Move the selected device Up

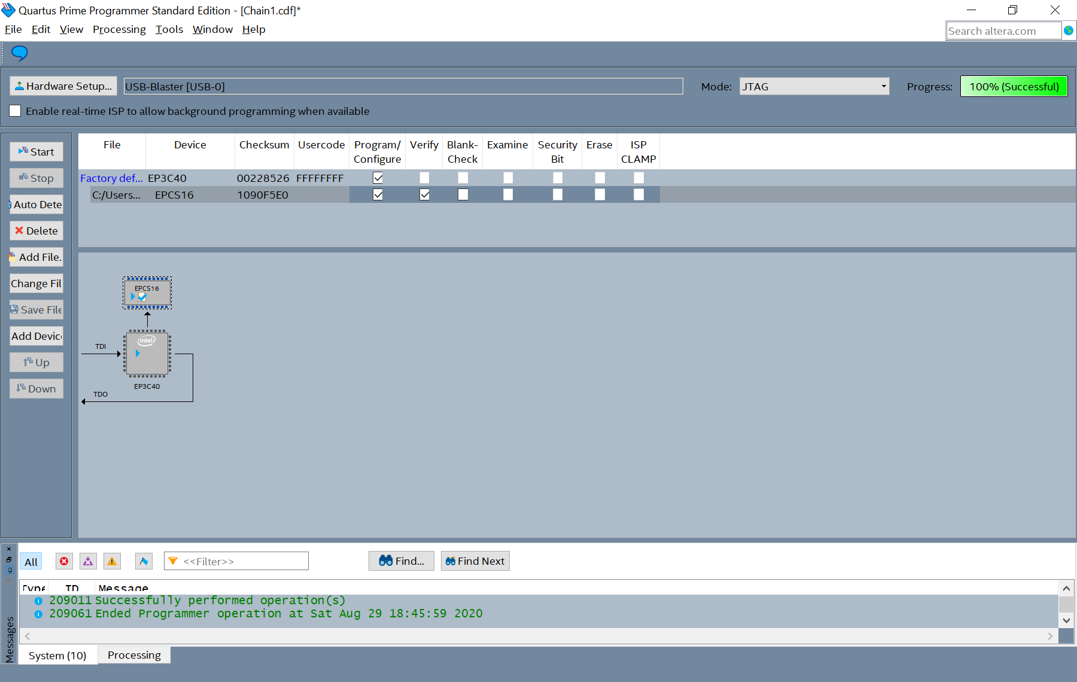click(36, 363)
